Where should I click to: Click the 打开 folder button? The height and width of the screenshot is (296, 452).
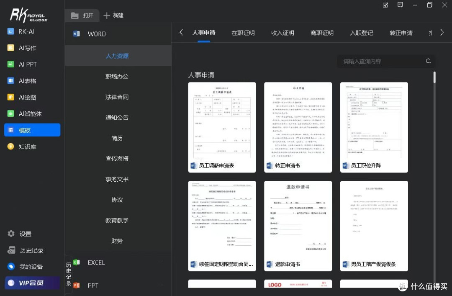point(82,15)
